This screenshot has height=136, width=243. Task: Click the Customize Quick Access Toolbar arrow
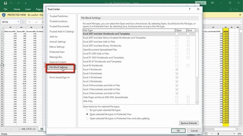[x=25, y=3]
